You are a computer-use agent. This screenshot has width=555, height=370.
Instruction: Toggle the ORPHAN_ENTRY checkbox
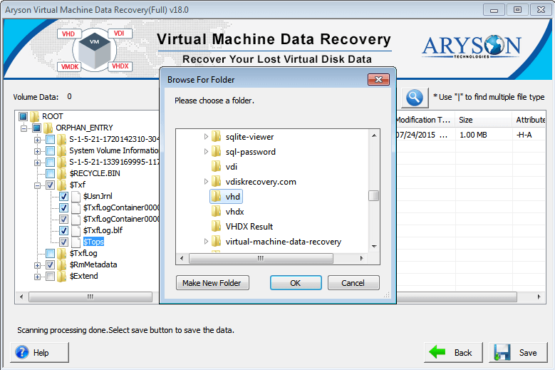[37, 128]
